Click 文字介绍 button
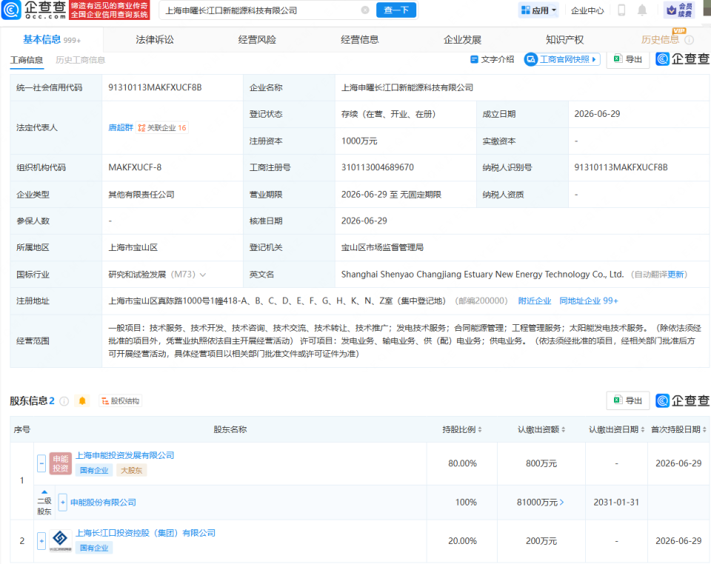 click(493, 59)
